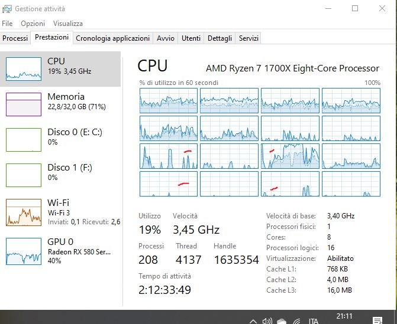The height and width of the screenshot is (324, 397).
Task: Click the top-left logical processor graph
Action: pyautogui.click(x=169, y=100)
